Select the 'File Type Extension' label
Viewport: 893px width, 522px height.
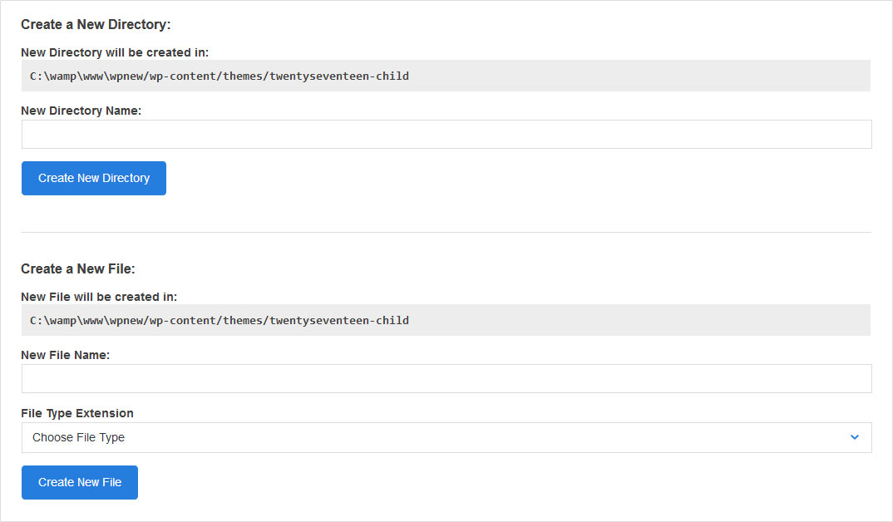click(77, 413)
